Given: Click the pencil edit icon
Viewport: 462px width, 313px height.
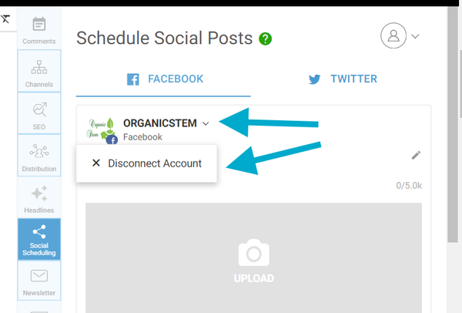Looking at the screenshot, I should click(416, 155).
